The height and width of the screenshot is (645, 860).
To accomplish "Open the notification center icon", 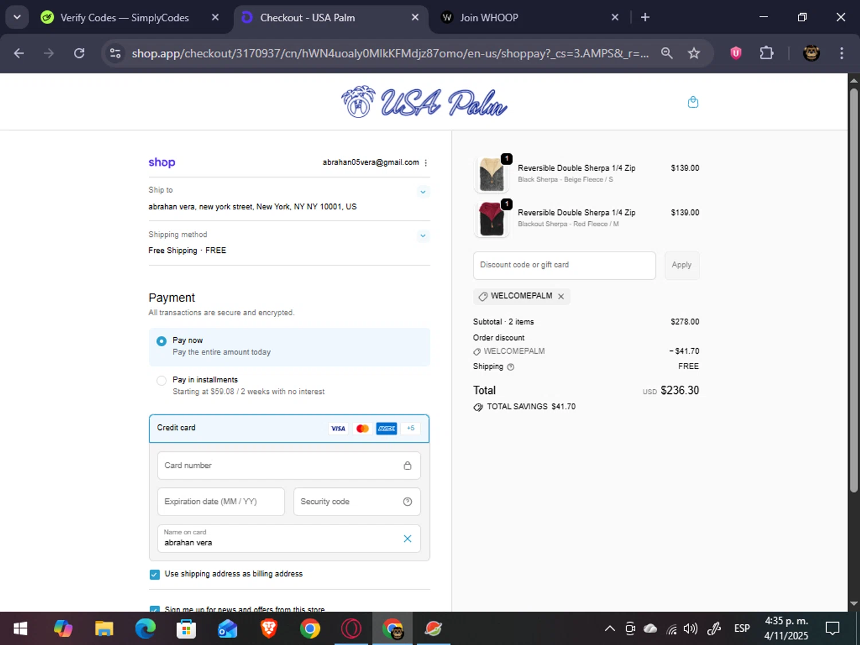I will 832,629.
